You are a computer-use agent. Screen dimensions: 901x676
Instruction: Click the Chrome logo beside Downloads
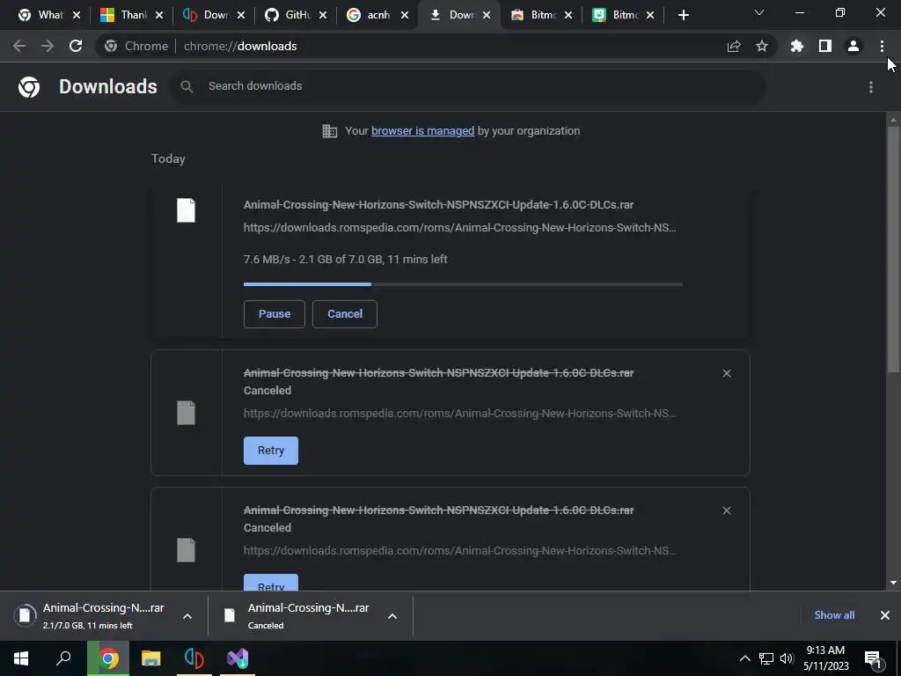29,87
